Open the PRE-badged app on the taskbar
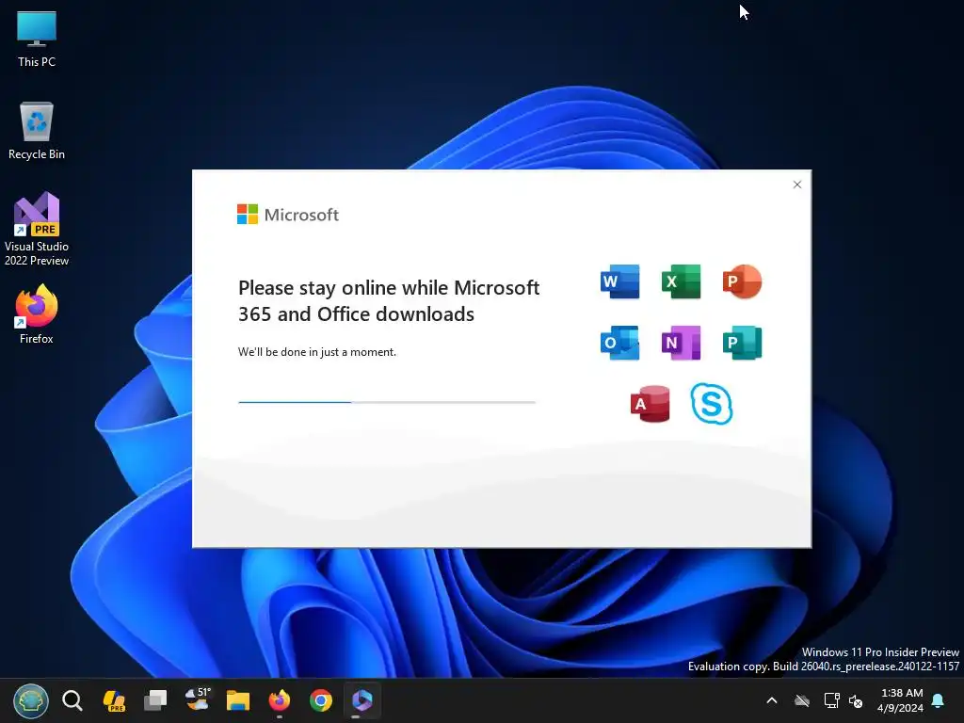The image size is (964, 723). [x=114, y=700]
